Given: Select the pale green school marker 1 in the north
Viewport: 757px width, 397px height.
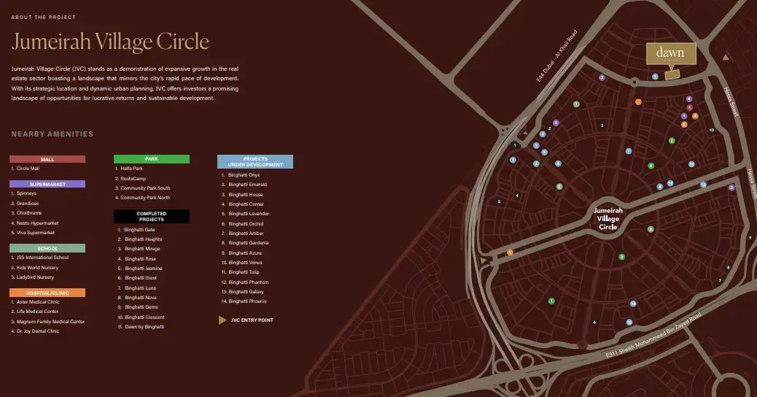Looking at the screenshot, I should [x=576, y=104].
